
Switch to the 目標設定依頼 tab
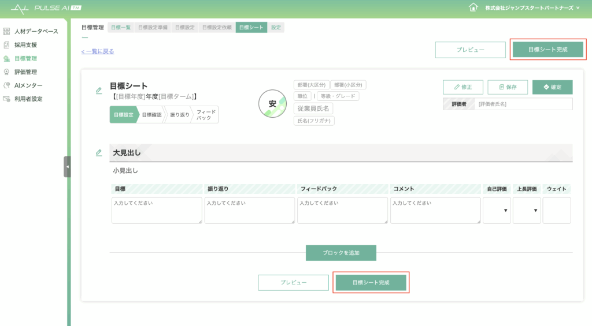pos(217,27)
